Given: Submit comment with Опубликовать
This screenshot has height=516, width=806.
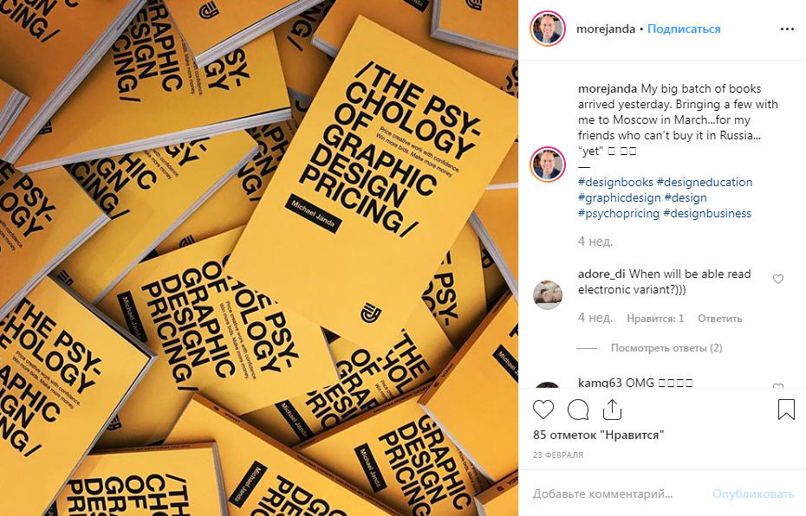Looking at the screenshot, I should (x=753, y=493).
